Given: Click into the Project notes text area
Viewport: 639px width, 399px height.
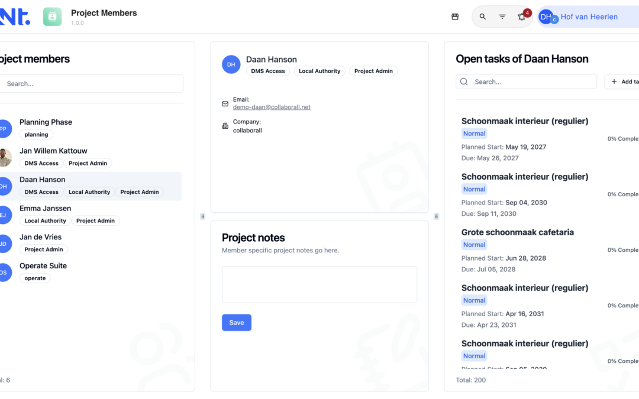Looking at the screenshot, I should [x=319, y=284].
